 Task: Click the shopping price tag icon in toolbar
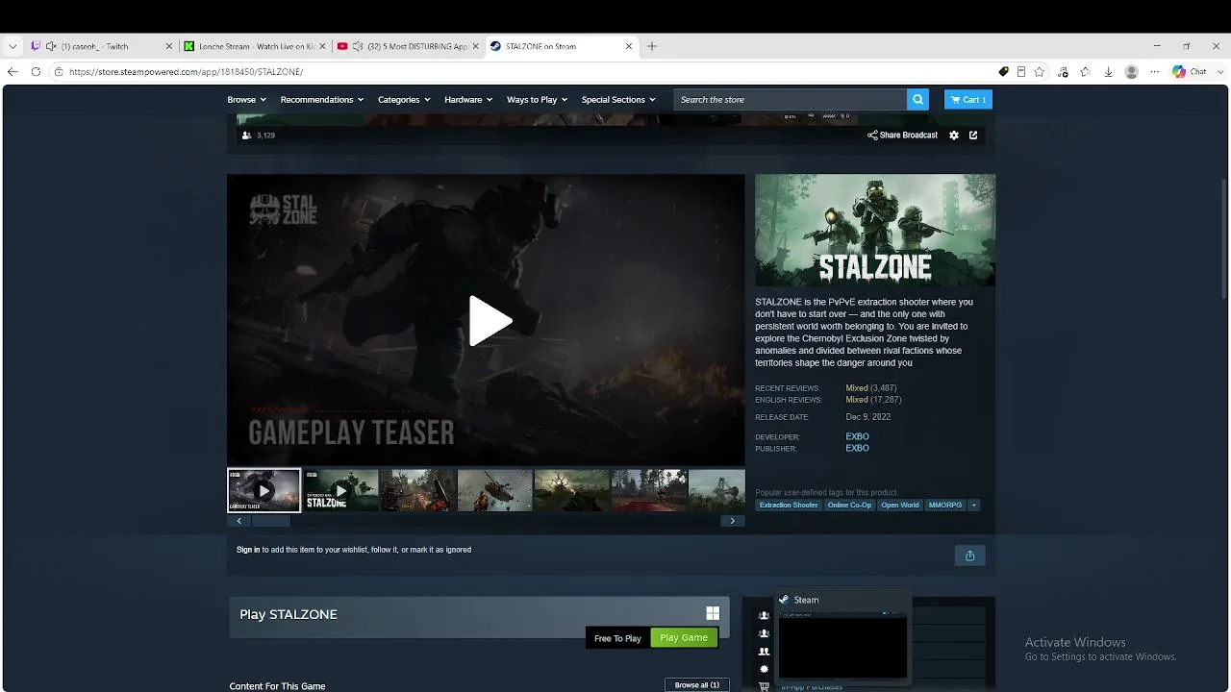click(x=1003, y=71)
